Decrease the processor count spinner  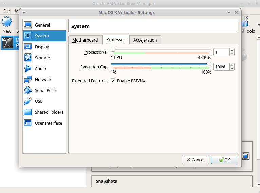tap(232, 54)
